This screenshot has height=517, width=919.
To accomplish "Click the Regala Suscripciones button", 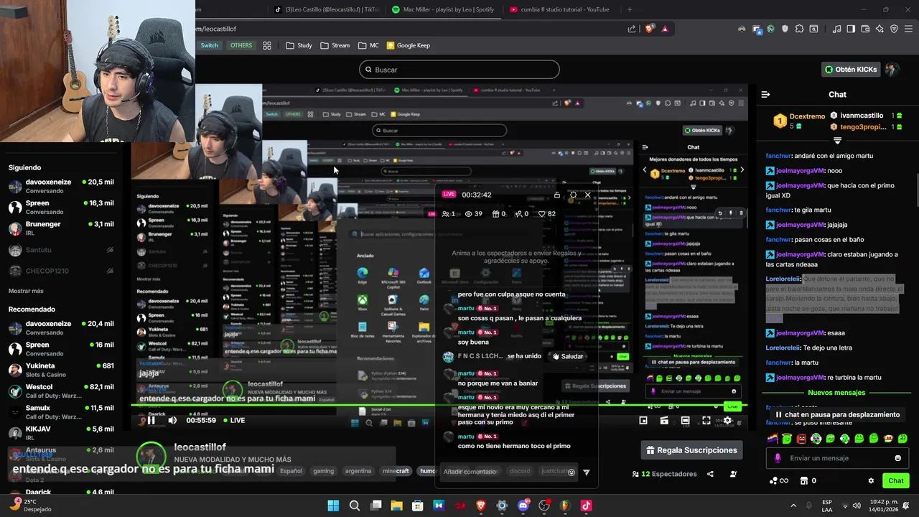I will (x=691, y=450).
